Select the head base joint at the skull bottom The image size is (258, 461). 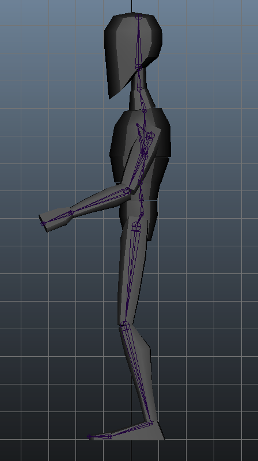138,67
